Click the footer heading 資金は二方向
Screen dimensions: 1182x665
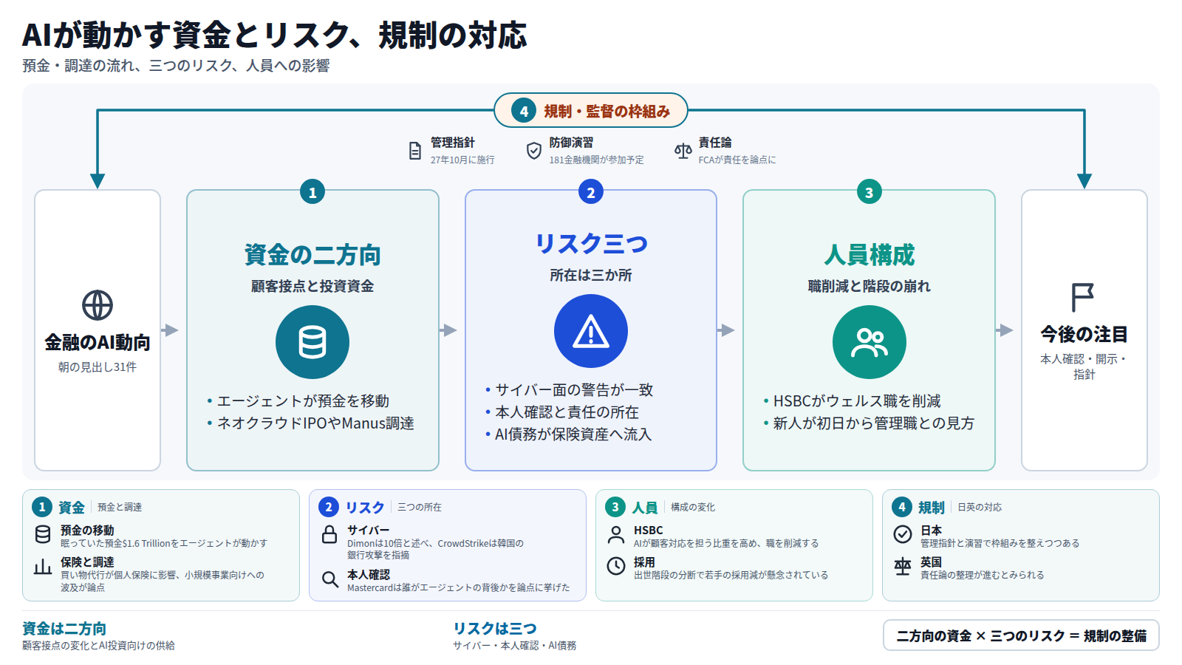(64, 629)
